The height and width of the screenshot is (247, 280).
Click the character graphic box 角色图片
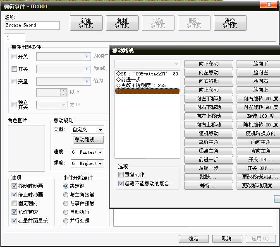point(26,148)
